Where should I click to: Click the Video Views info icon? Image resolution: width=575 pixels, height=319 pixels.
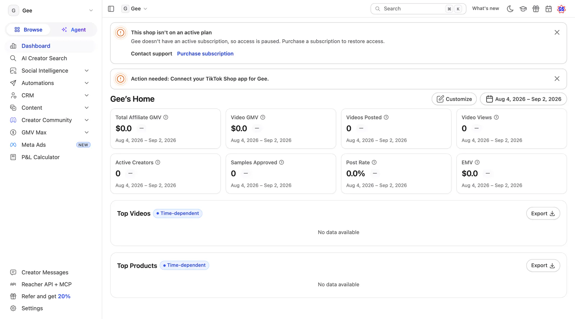pyautogui.click(x=496, y=117)
